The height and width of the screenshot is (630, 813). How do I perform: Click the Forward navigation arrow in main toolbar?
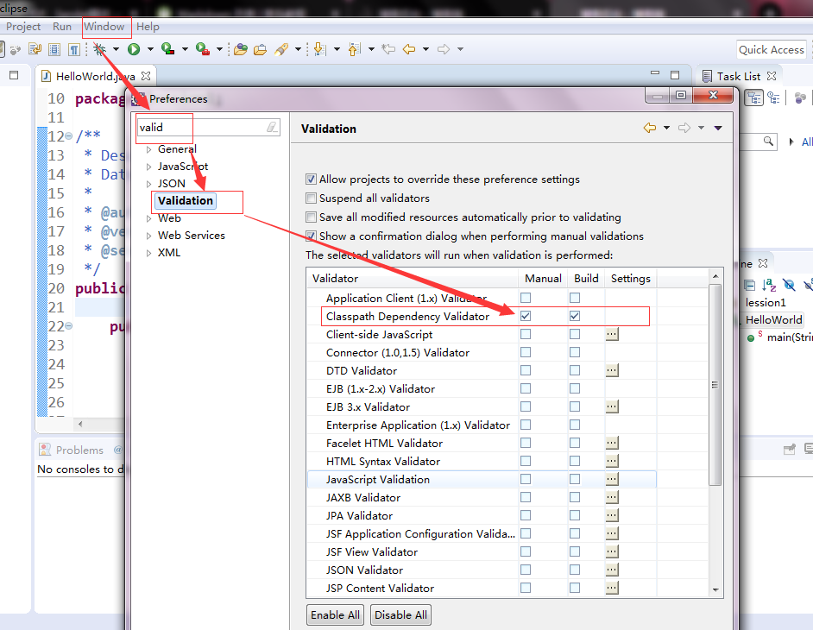click(444, 49)
